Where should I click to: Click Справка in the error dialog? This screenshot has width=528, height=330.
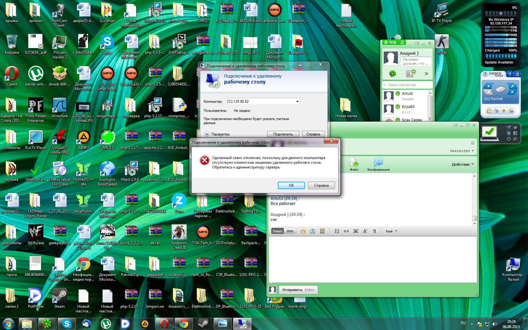321,185
